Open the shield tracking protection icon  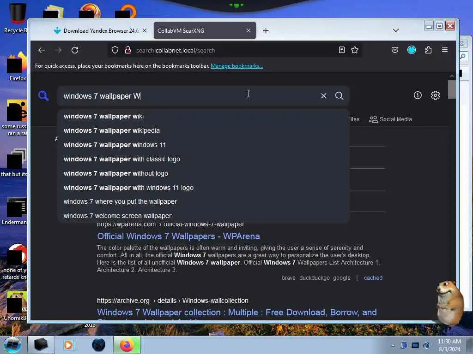pos(115,50)
